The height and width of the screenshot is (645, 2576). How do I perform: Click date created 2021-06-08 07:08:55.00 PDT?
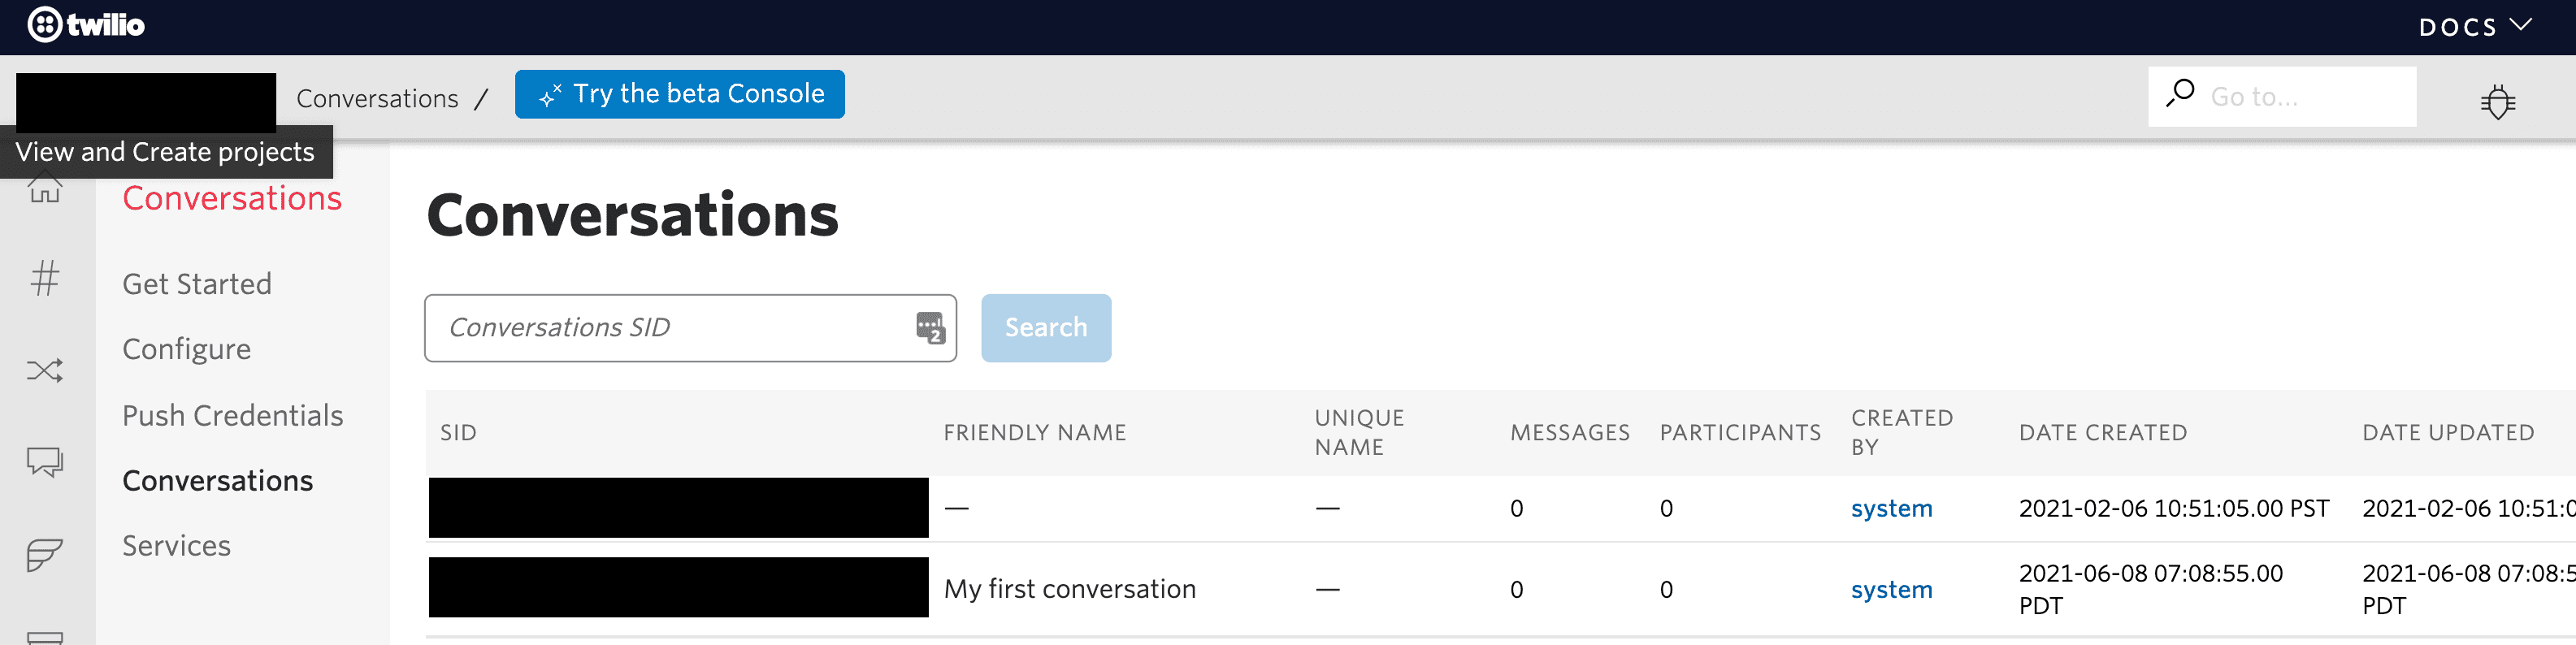tap(2150, 590)
